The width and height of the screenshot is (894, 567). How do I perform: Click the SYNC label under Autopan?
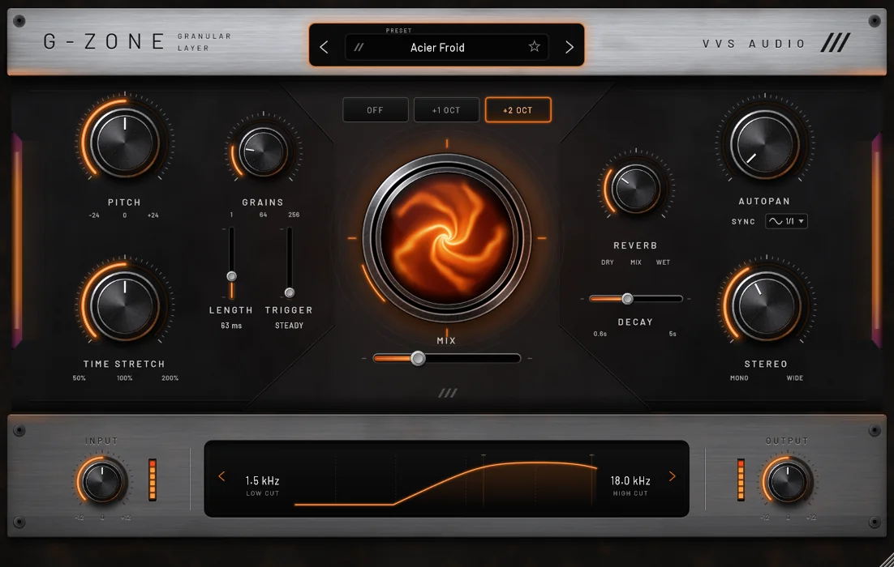coord(743,221)
